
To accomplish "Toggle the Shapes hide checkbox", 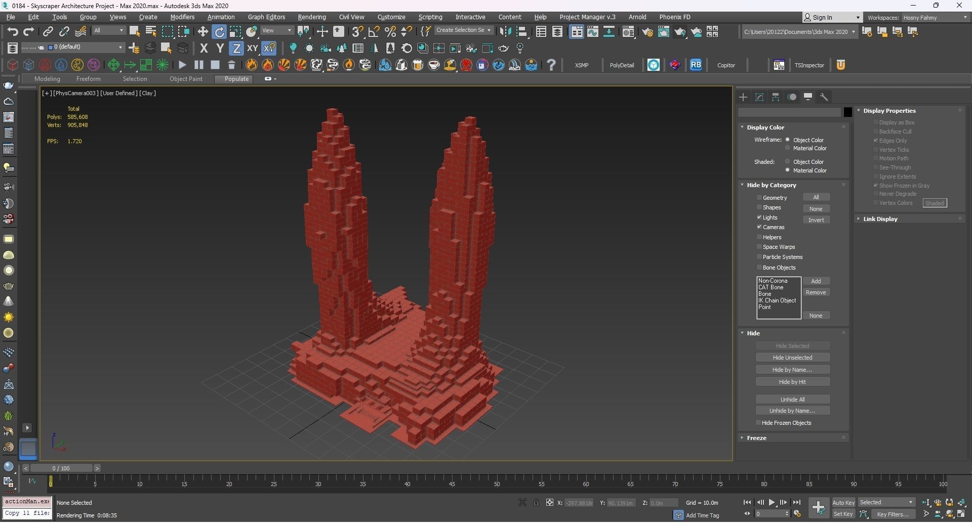I will (759, 207).
